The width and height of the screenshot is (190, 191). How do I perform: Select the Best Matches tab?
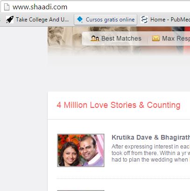(116, 38)
